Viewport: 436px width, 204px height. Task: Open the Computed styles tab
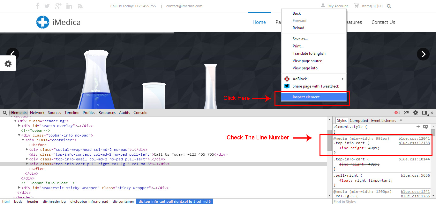pyautogui.click(x=359, y=121)
